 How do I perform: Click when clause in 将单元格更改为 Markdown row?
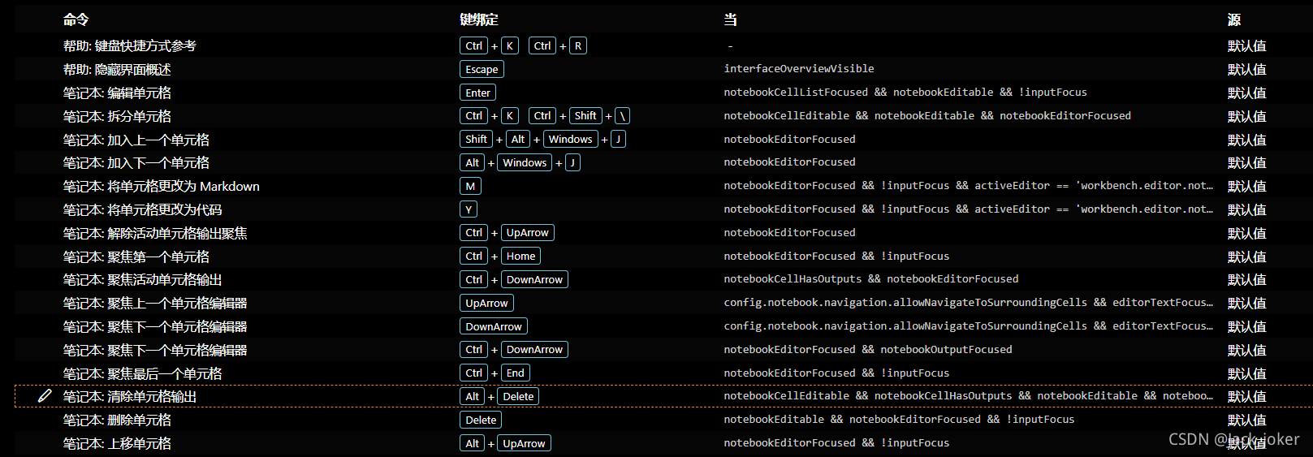969,186
